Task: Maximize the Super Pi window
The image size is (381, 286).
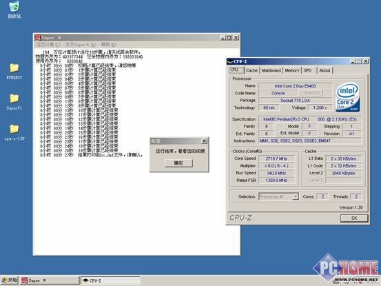Action: (x=229, y=37)
